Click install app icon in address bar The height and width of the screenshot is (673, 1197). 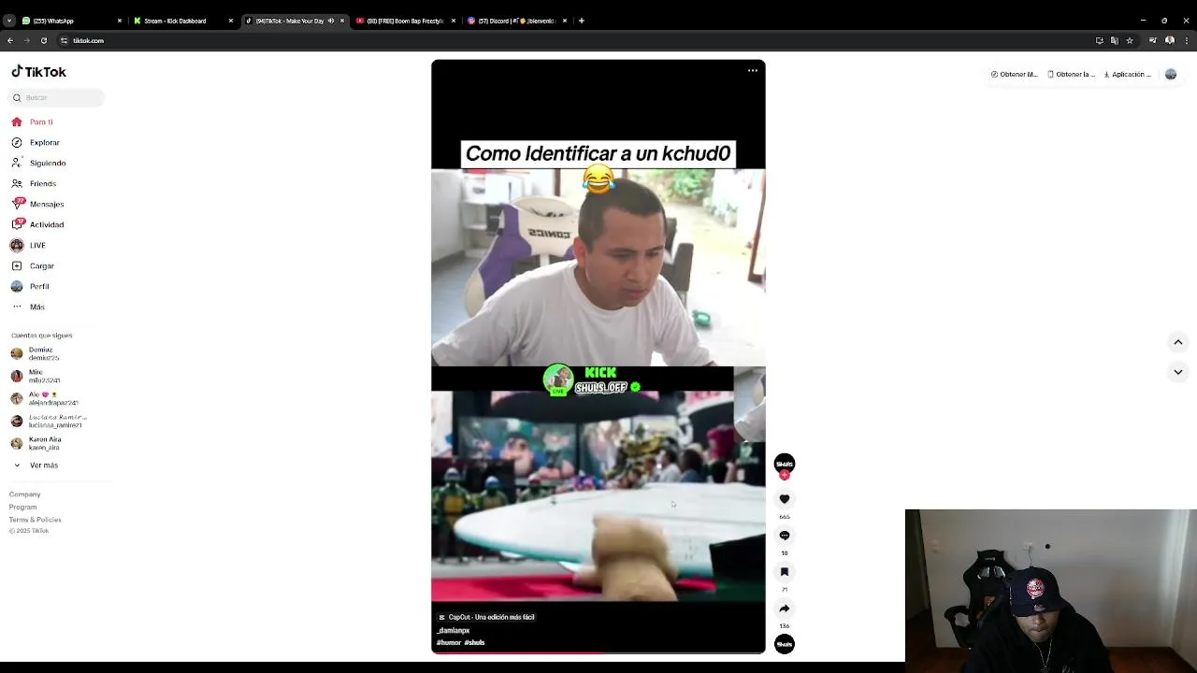[x=1100, y=40]
